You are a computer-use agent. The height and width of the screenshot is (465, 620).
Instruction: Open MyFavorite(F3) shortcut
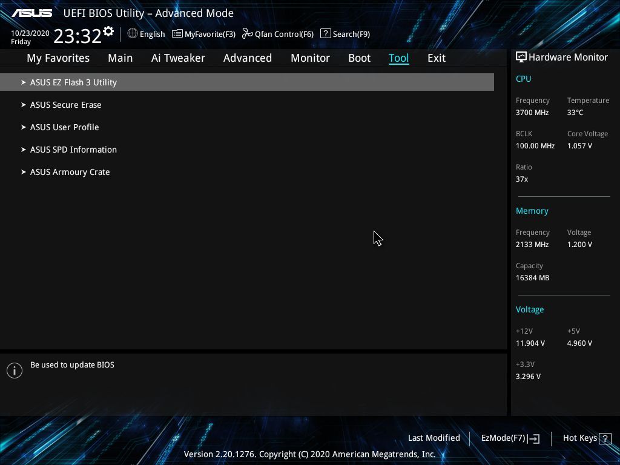(203, 34)
